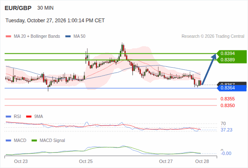This screenshot has height=168, width=248.
Task: Click the MA 20 + Bollinger Bands red swatch
Action: [8, 37]
